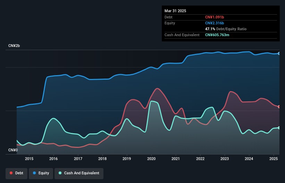Image resolution: width=285 pixels, height=183 pixels.
Task: Click the Cash And Equivalent tooltip label
Action: coord(182,35)
